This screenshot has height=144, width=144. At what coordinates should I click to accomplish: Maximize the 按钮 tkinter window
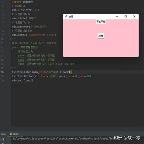pyautogui.click(x=125, y=16)
